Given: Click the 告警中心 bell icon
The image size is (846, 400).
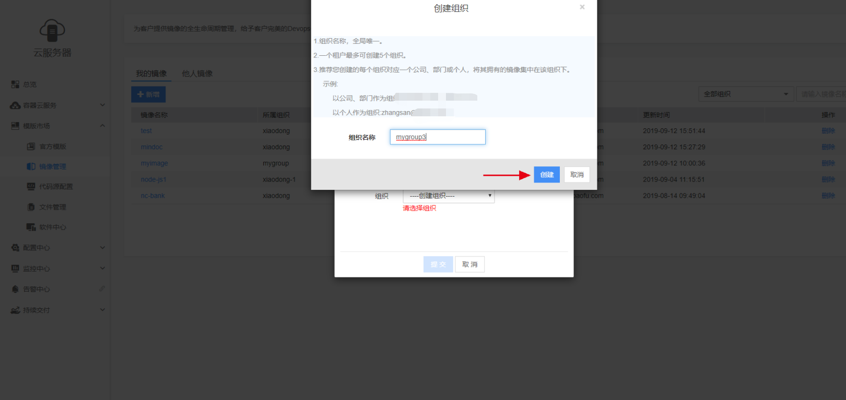Looking at the screenshot, I should pyautogui.click(x=15, y=289).
